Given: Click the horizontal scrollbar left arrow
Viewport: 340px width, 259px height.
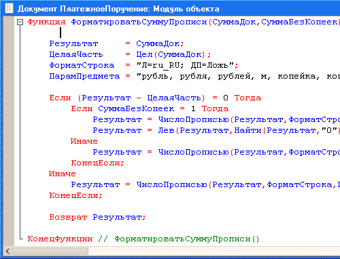Looking at the screenshot, I should coord(7,251).
